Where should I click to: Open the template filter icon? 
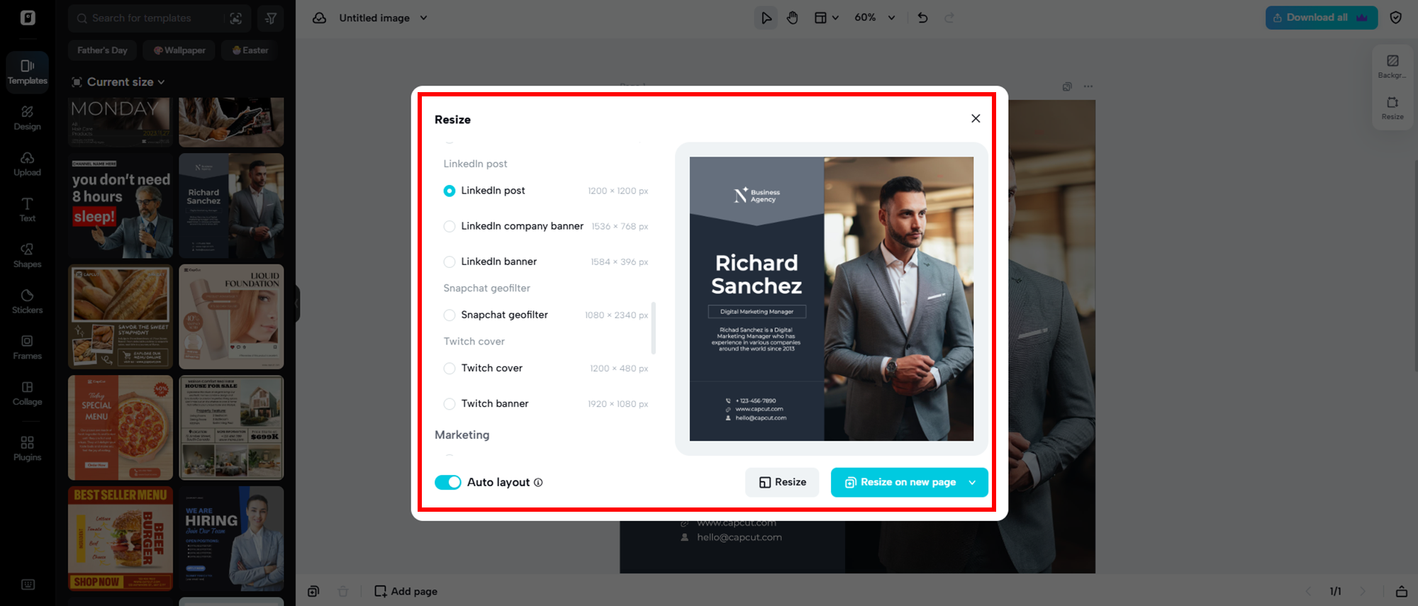tap(271, 18)
